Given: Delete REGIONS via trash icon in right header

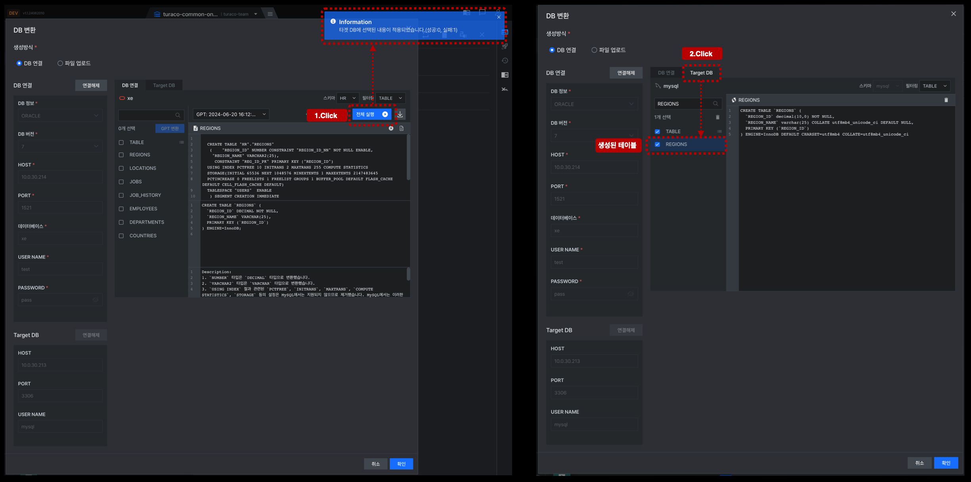Looking at the screenshot, I should (x=946, y=100).
